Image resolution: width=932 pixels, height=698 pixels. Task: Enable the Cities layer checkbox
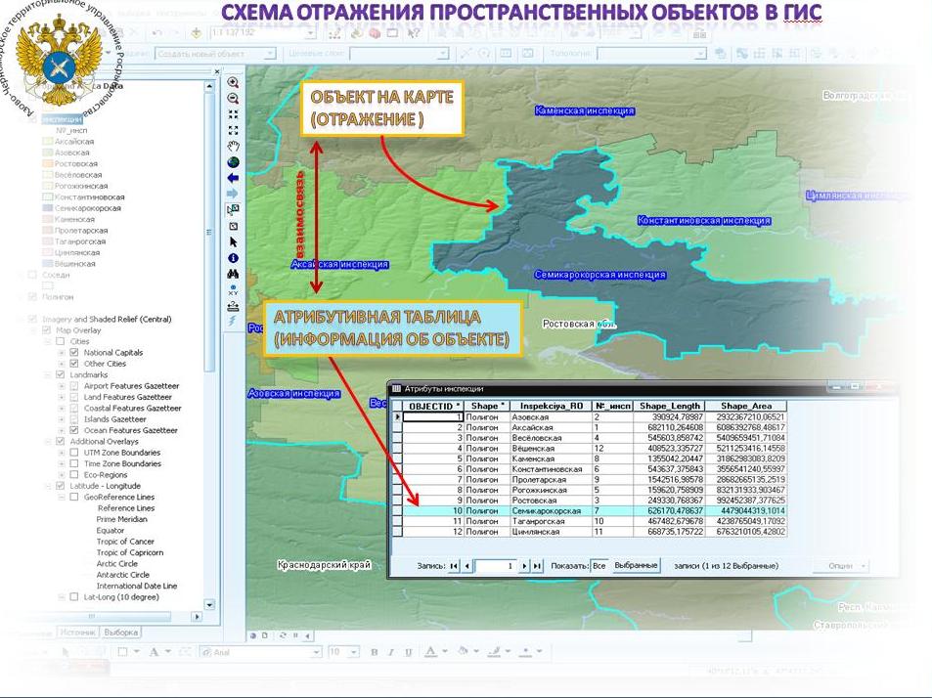(x=60, y=341)
